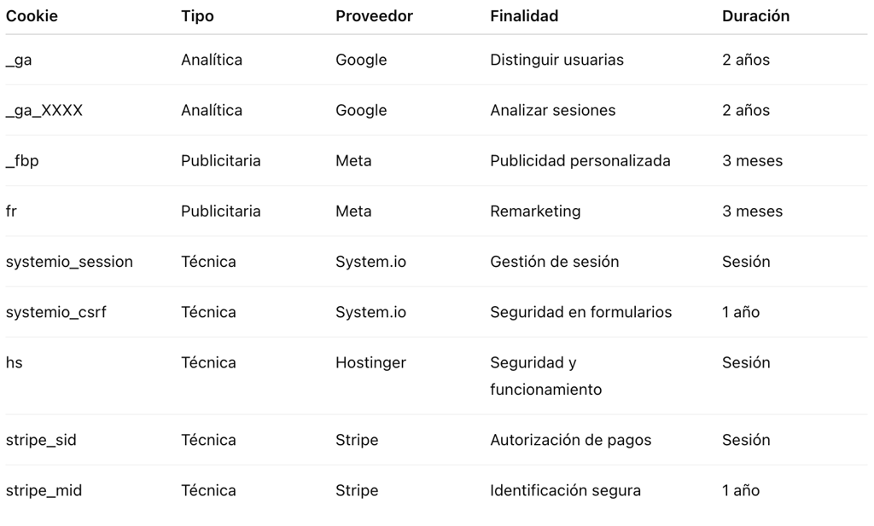Viewport: 874px width, 526px height.
Task: Select the 'Distinguir usuarias' purpose text
Action: pos(556,60)
